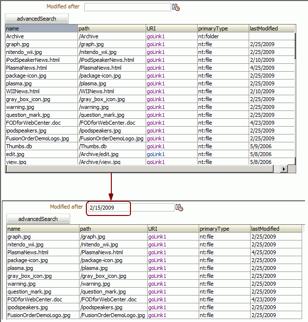The height and width of the screenshot is (322, 308).
Task: Open lower table goLink1 for graph.jpg
Action: coord(157,237)
